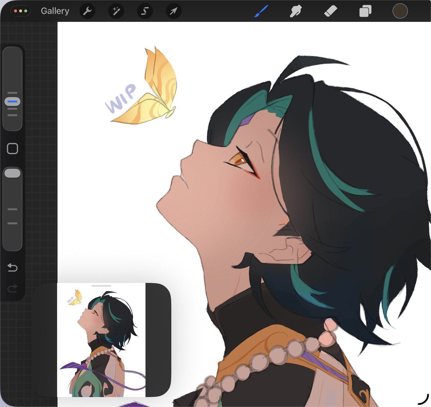431x407 pixels.
Task: Open the active color picker circle
Action: [x=400, y=11]
